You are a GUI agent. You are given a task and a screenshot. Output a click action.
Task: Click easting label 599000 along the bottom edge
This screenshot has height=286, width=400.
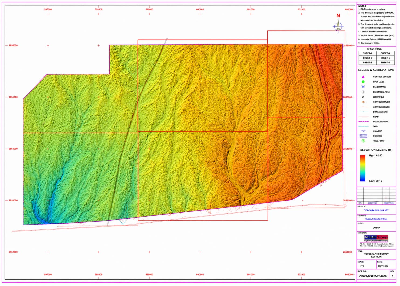click(149, 275)
